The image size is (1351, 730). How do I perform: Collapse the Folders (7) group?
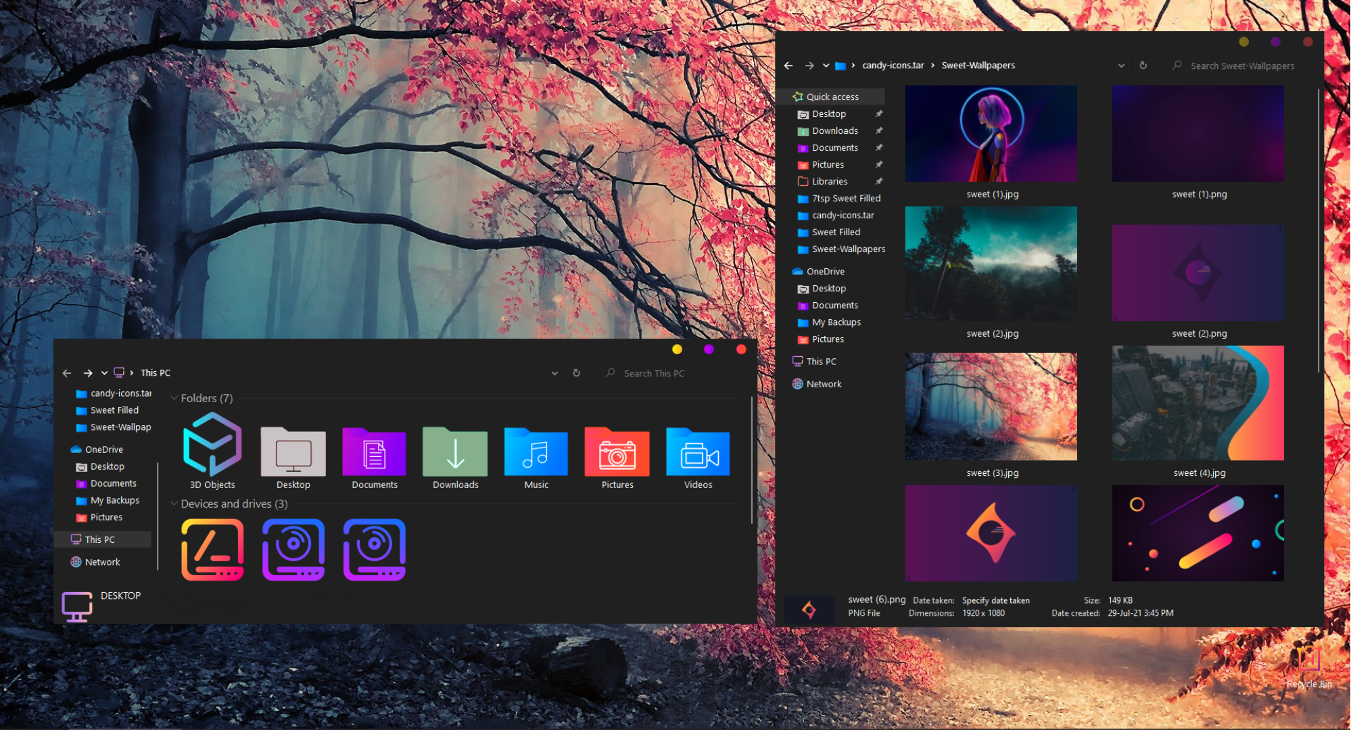(x=174, y=398)
